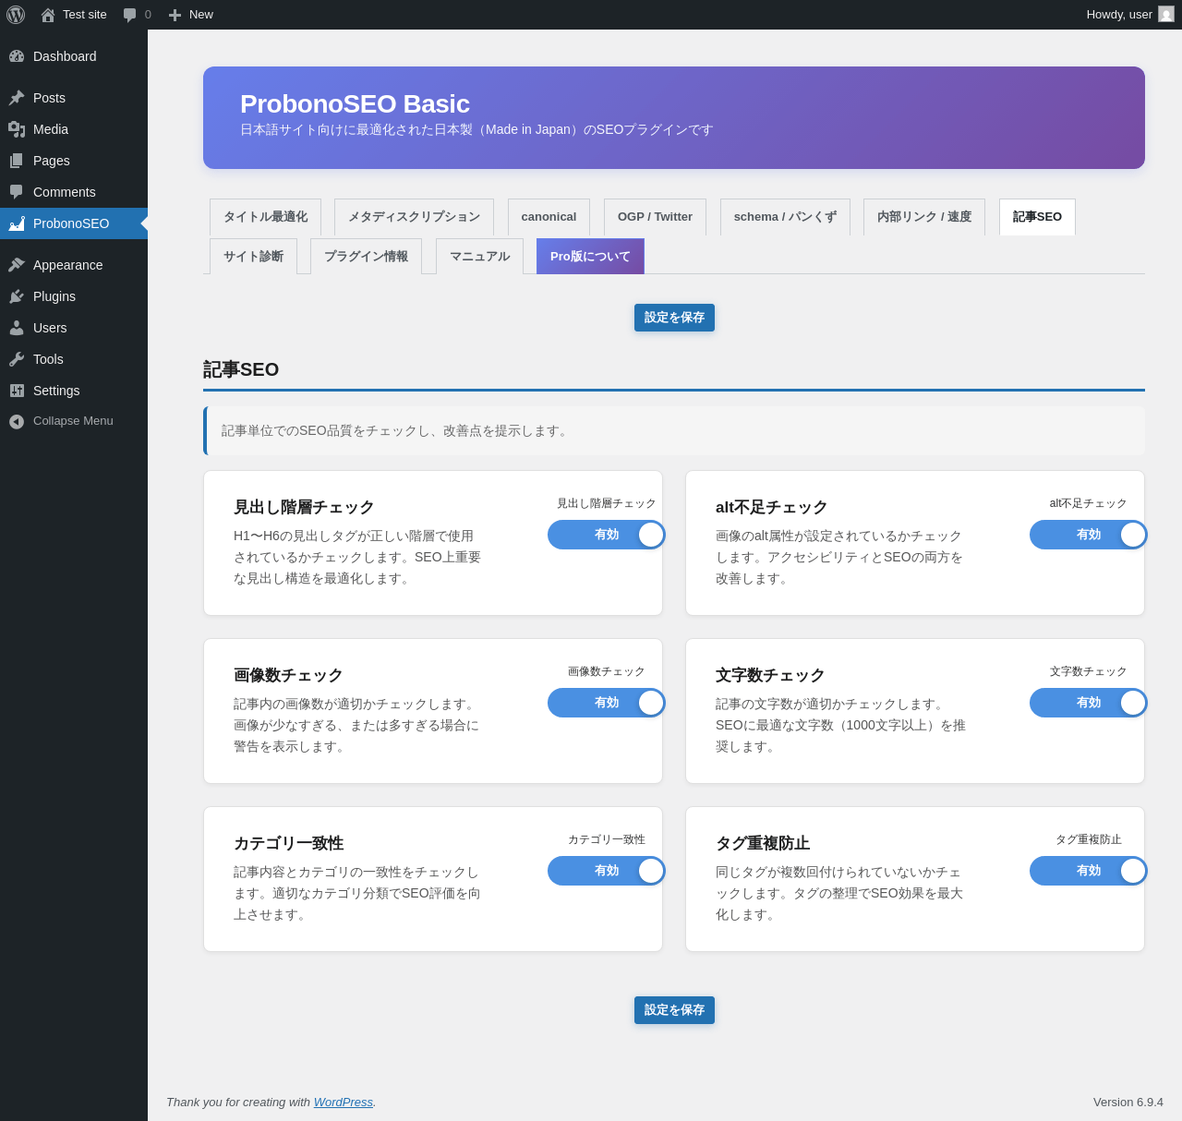Toggle the タグ重複防止 switch
Screen dimensions: 1182x1121
1088,871
